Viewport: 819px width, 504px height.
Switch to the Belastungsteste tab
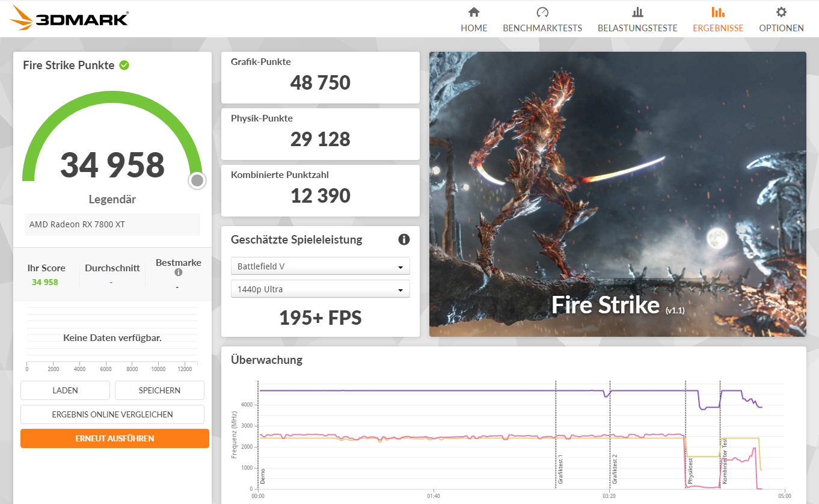coord(637,19)
